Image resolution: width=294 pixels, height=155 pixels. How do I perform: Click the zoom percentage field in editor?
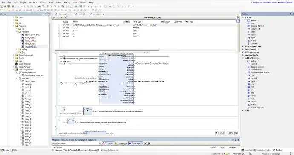pyautogui.click(x=231, y=133)
